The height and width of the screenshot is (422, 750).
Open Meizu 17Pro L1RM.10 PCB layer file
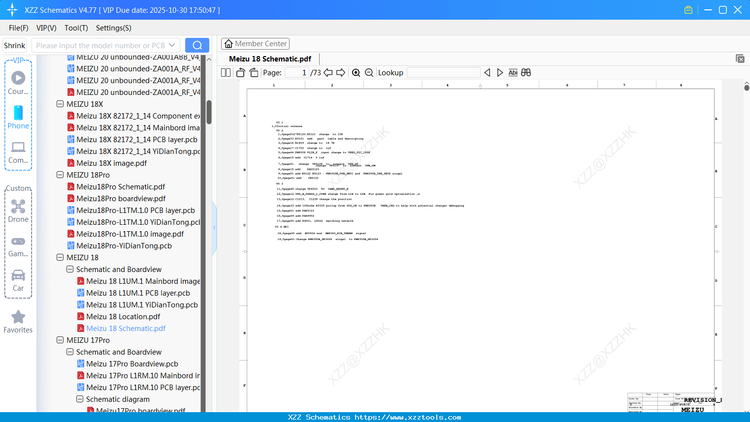(138, 388)
